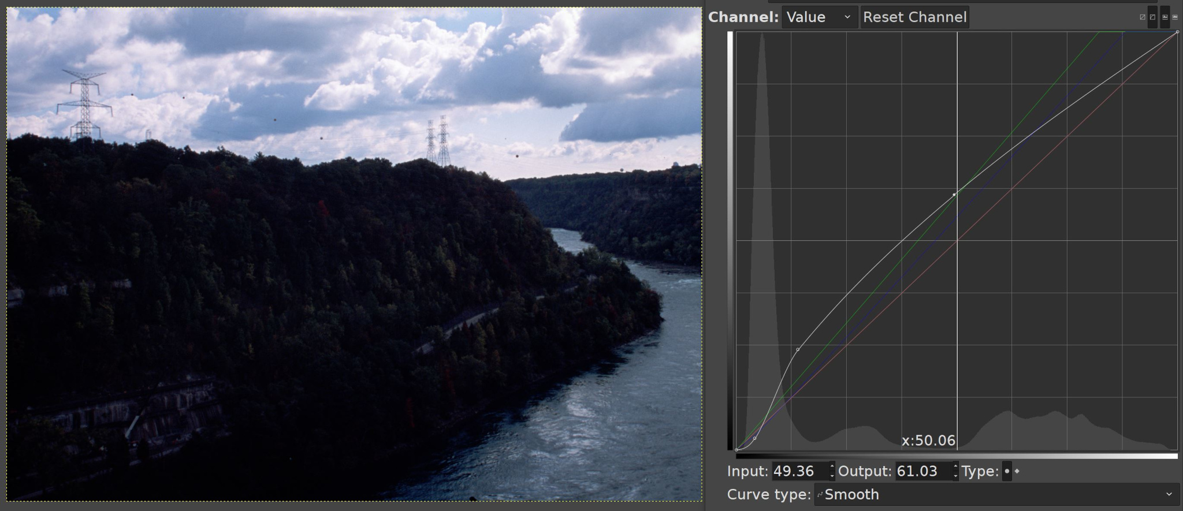
Task: Increase Output value with up arrow
Action: [955, 467]
